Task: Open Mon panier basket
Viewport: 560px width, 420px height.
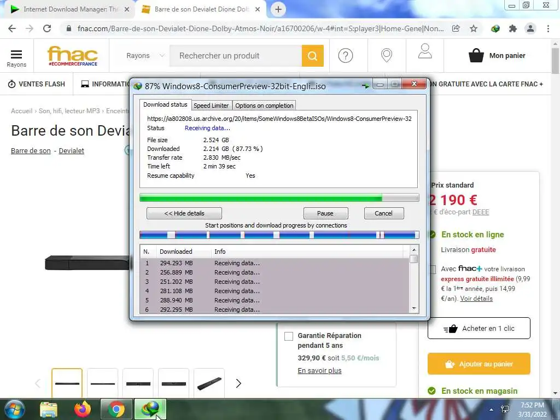Action: (497, 55)
